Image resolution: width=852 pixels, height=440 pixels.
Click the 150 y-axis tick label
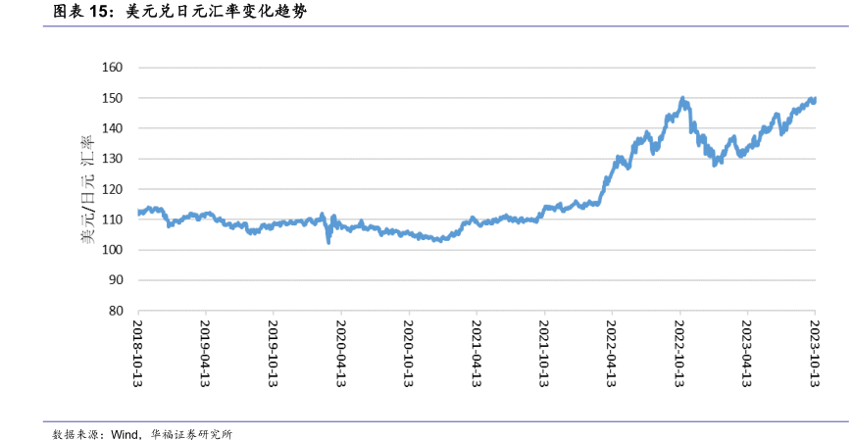112,98
